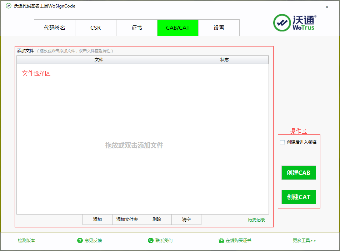Click the 添加文件夹 button
Screen dimensions: 340x251
point(127,220)
